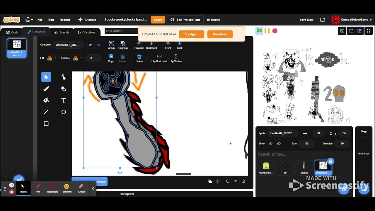Screen dimensions: 375x211
Task: Choose Rectangle in Screencastify toolbar
Action: click(52, 188)
